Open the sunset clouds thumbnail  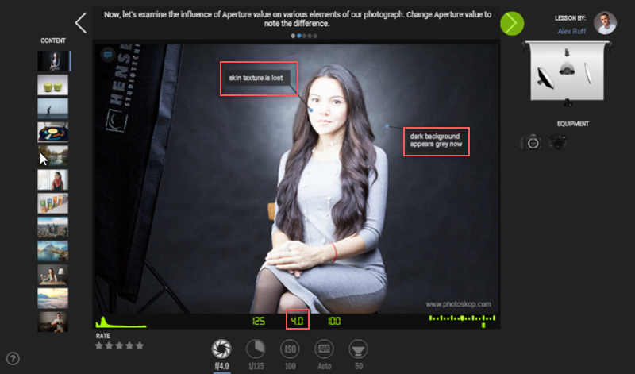53,299
